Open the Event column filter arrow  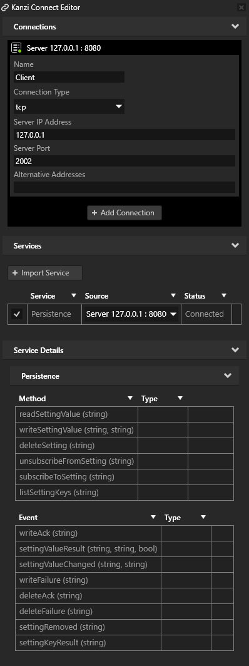tap(153, 517)
